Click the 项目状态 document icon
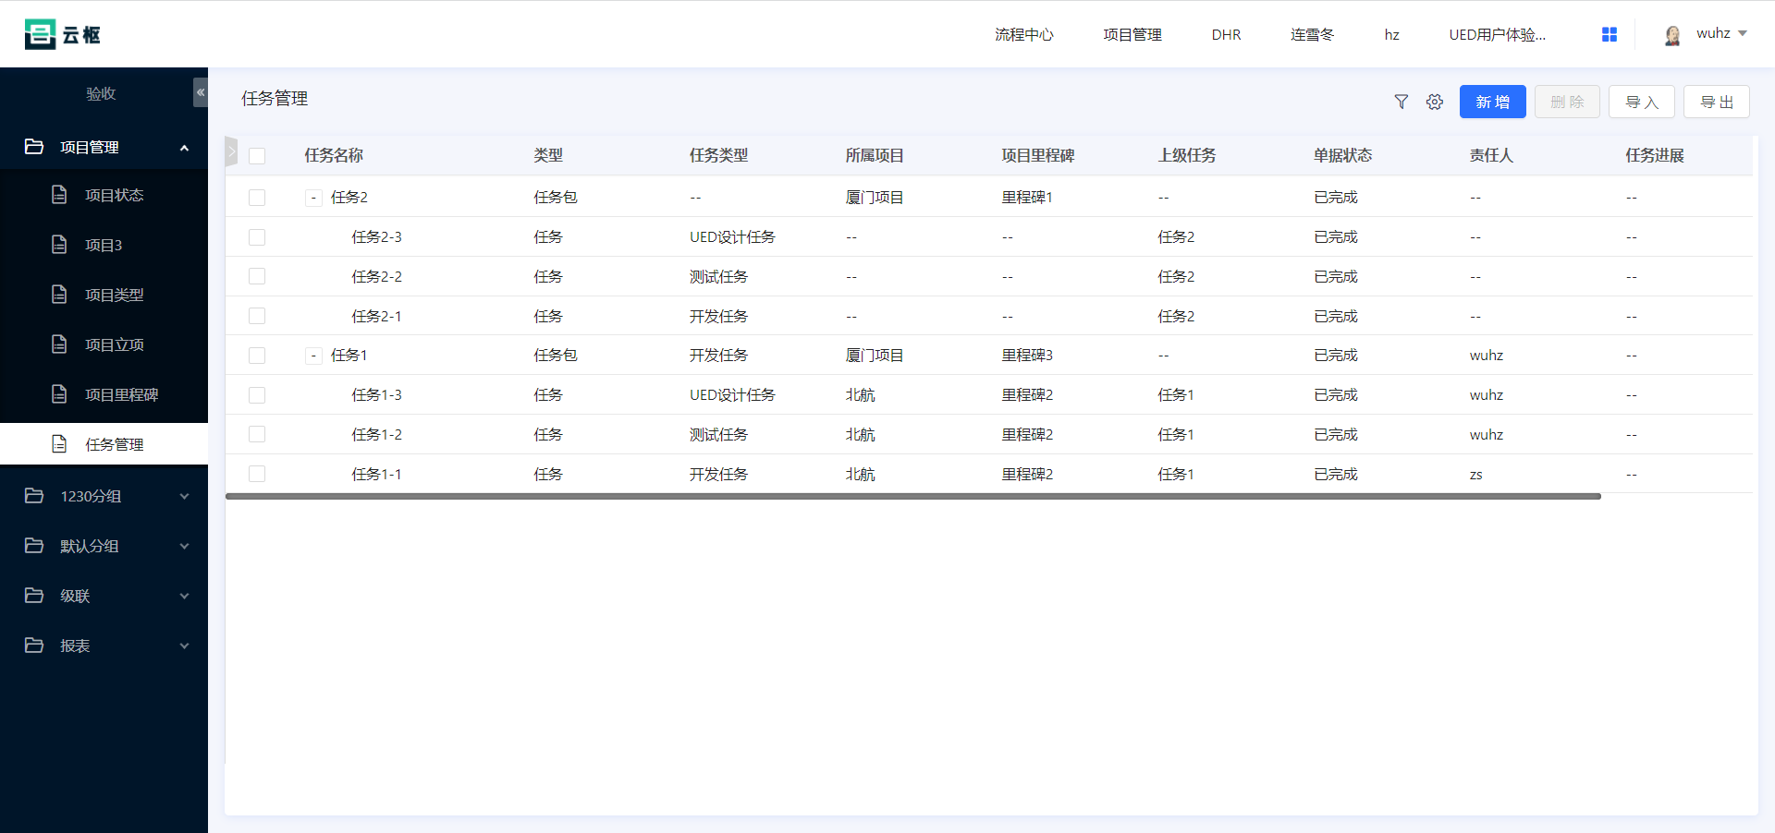The width and height of the screenshot is (1775, 833). click(59, 195)
